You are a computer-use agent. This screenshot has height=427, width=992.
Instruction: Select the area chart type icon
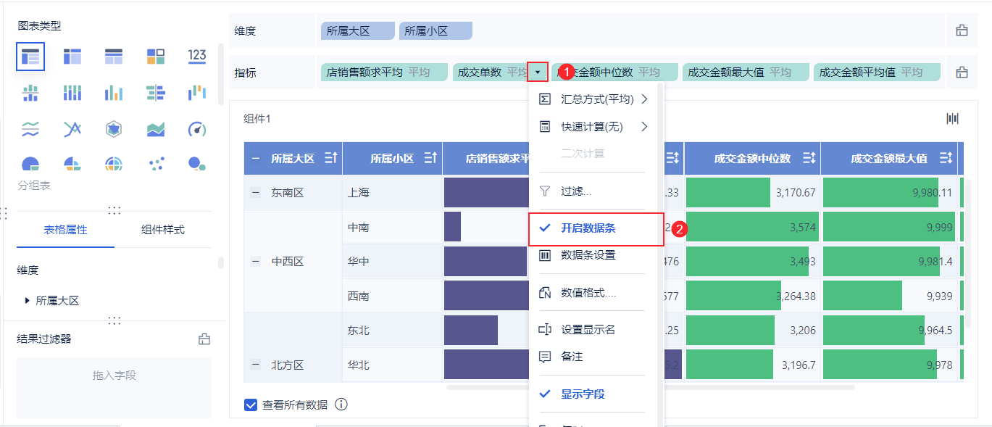[x=155, y=129]
